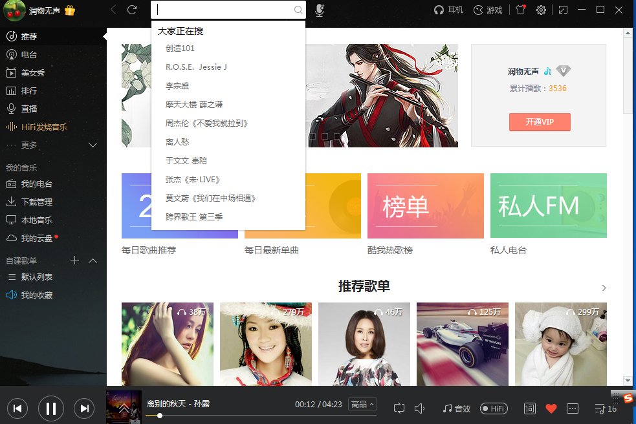Open the 高品 audio quality dropdown
Image resolution: width=636 pixels, height=424 pixels.
(362, 403)
